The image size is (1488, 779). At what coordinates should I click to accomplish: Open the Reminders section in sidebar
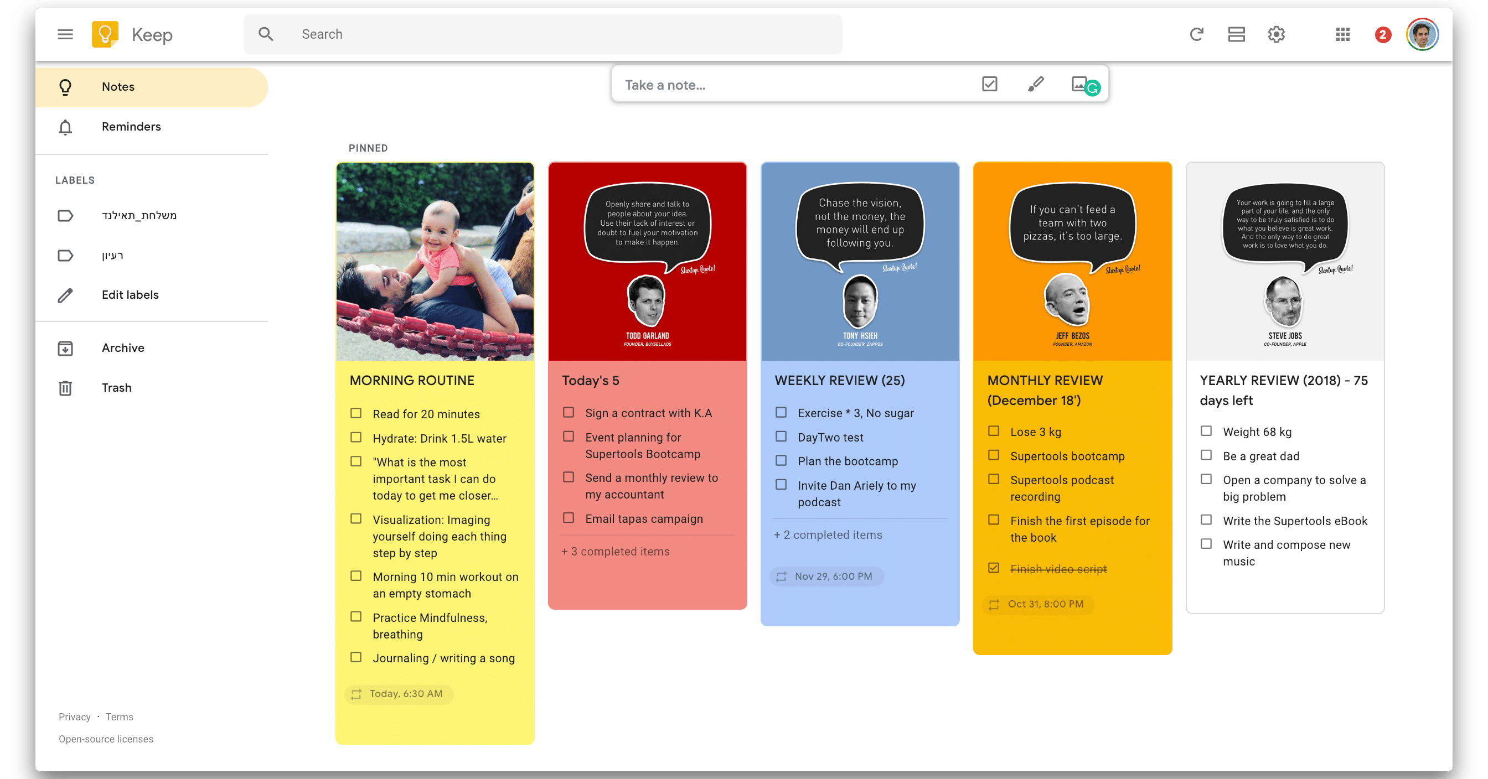click(131, 127)
